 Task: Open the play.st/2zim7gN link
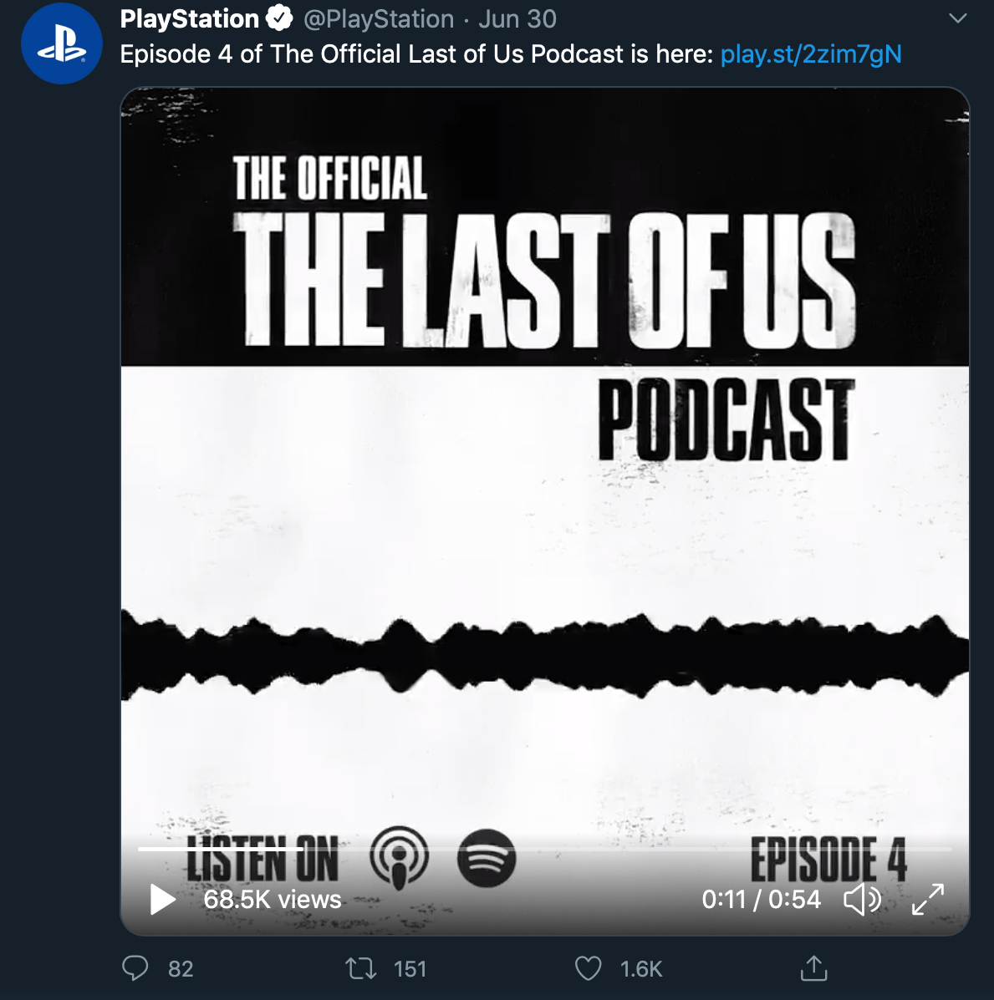[x=810, y=54]
